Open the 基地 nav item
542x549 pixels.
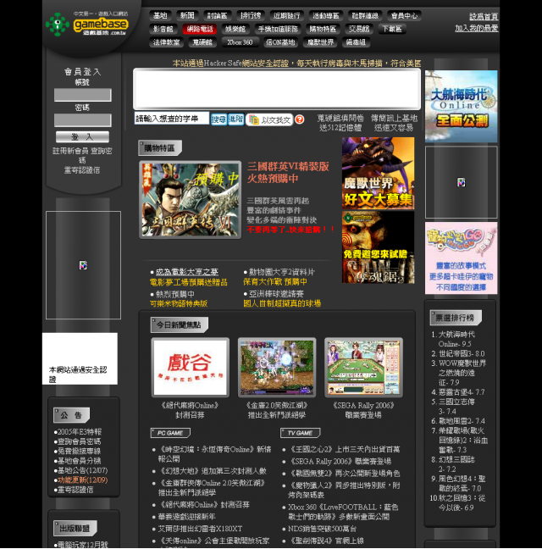click(161, 15)
